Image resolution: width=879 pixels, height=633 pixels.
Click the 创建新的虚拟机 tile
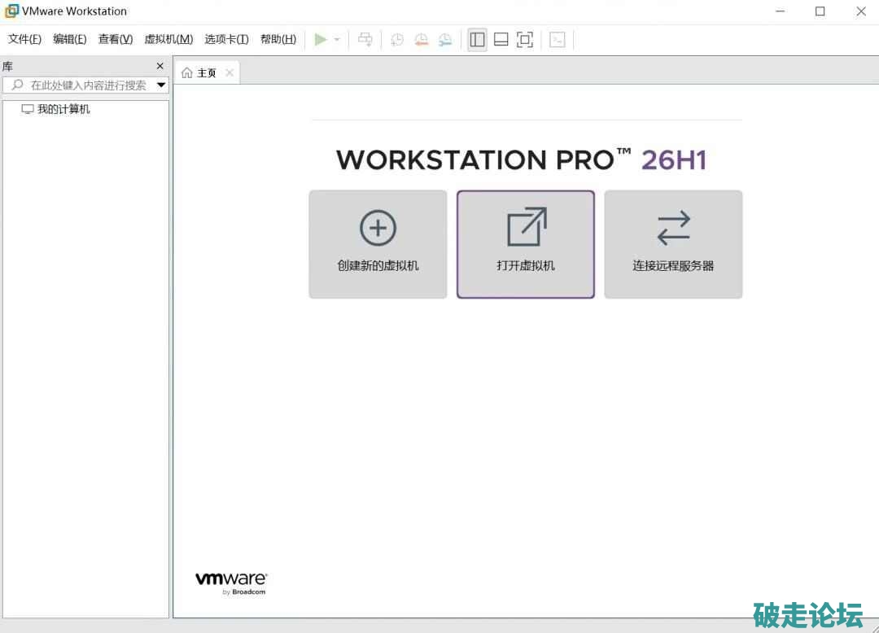(x=378, y=244)
